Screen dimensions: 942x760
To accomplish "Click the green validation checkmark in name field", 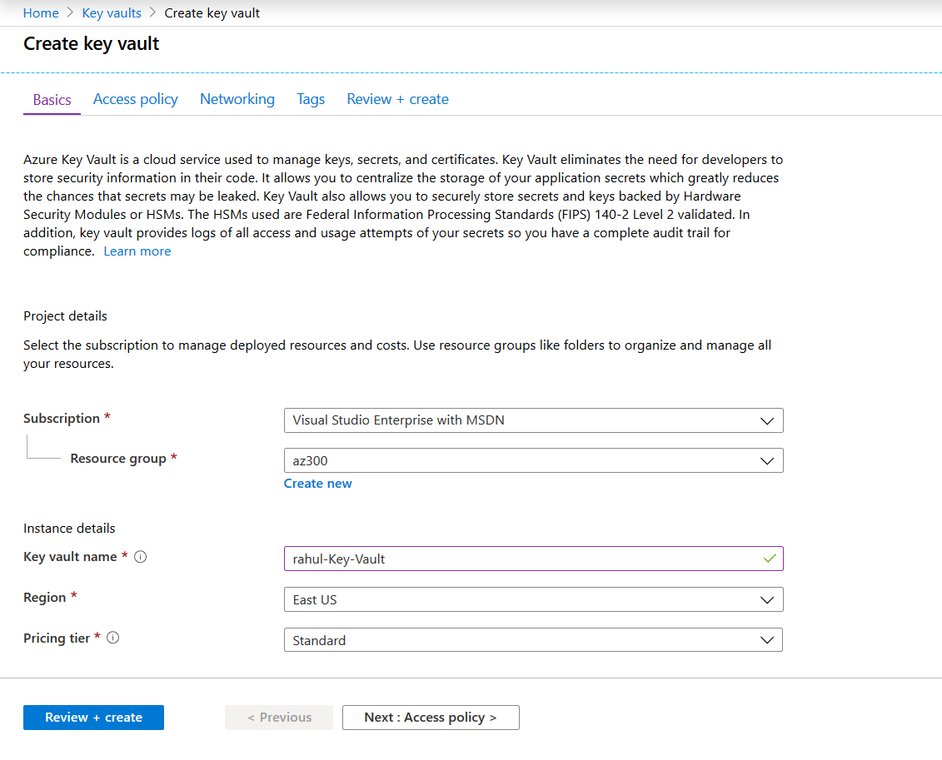I will coord(770,559).
